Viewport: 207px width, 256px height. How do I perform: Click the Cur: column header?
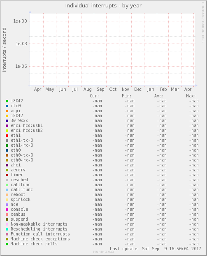coord(94,96)
